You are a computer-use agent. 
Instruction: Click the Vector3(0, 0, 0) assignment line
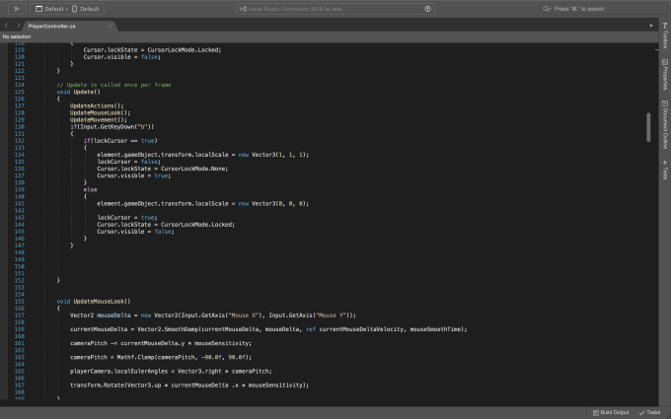(203, 204)
